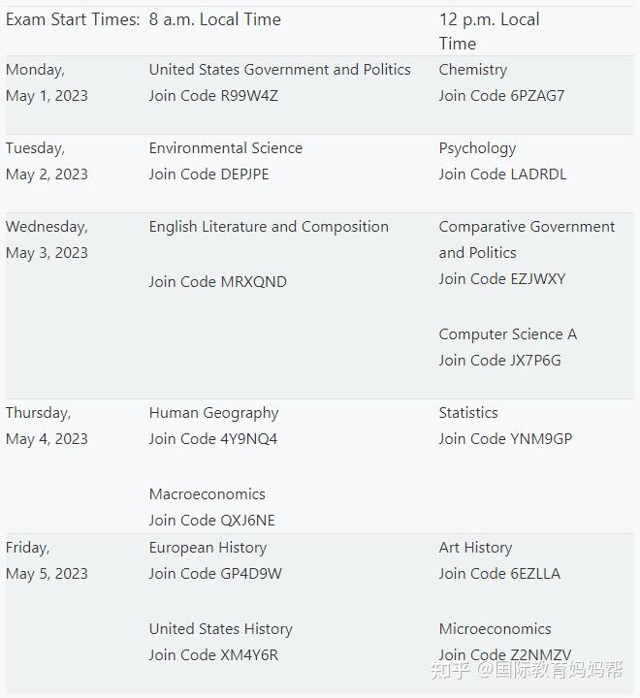Click Join Code QXJ6NE

pyautogui.click(x=212, y=521)
